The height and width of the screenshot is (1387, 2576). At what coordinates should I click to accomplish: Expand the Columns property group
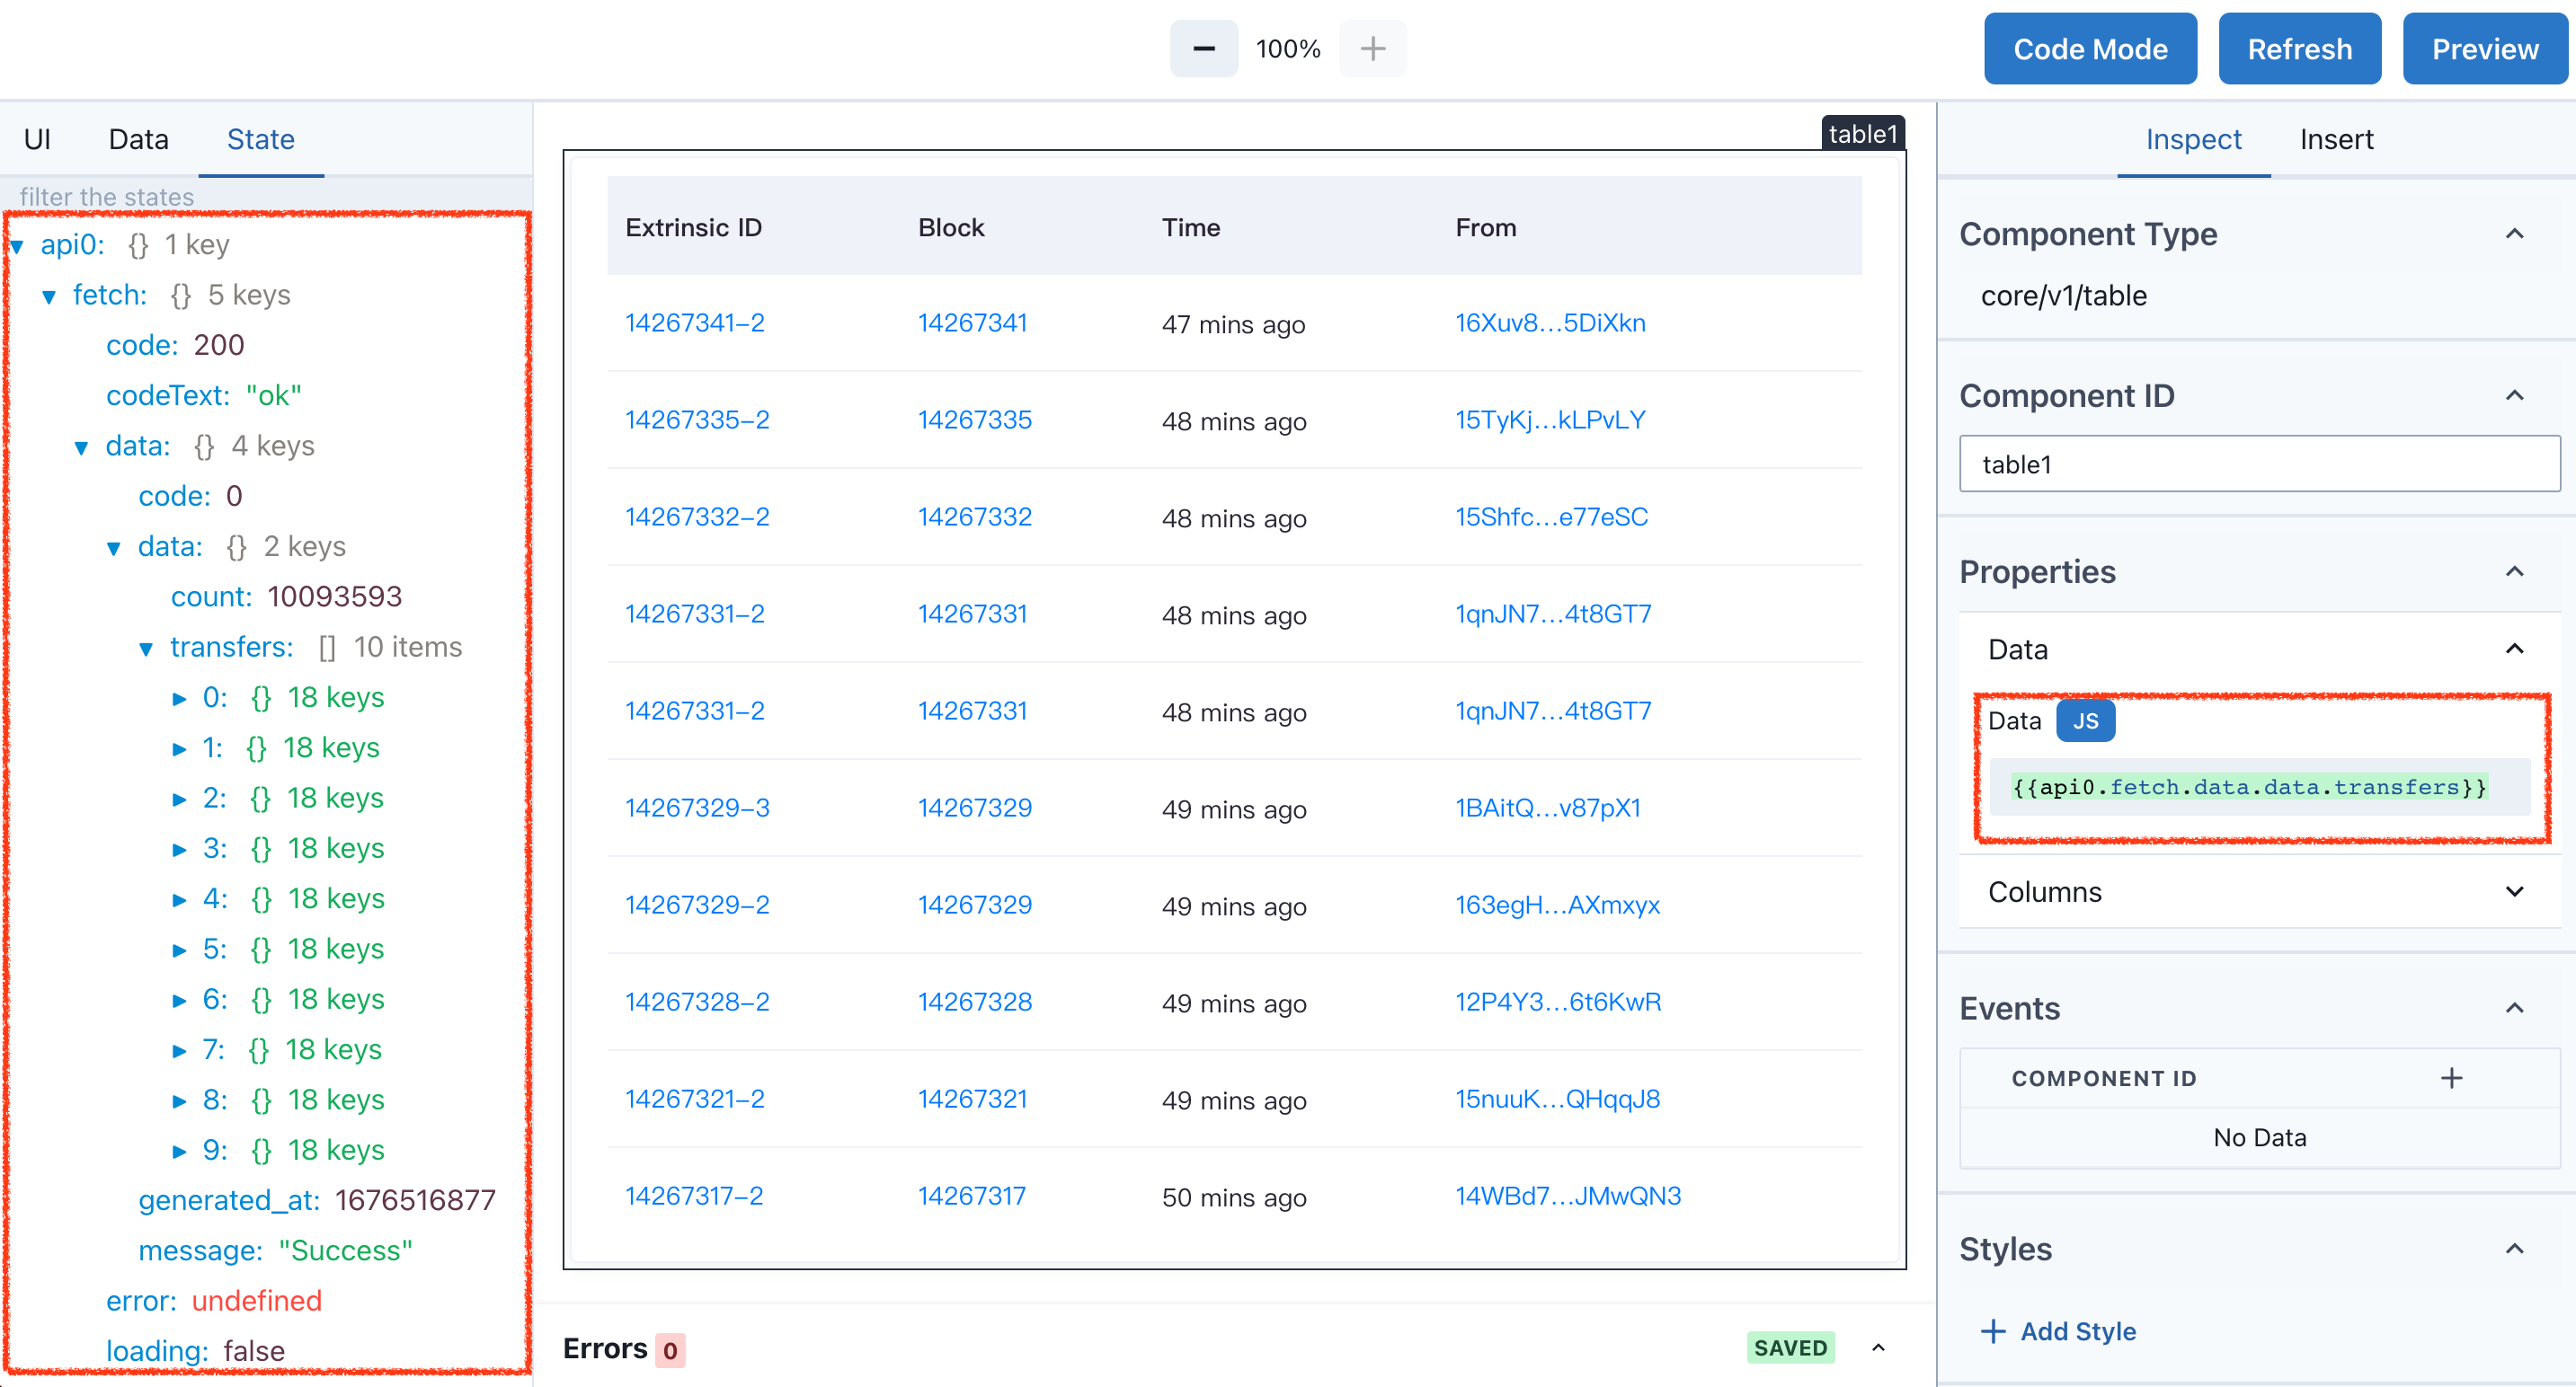pyautogui.click(x=2514, y=891)
